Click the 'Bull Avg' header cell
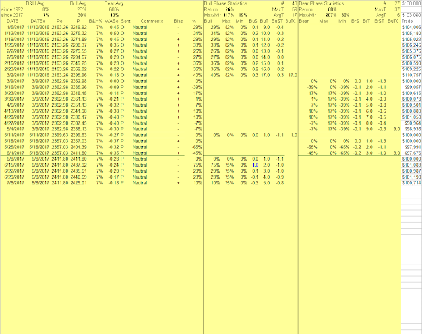The width and height of the screenshot is (422, 334). [78, 3]
